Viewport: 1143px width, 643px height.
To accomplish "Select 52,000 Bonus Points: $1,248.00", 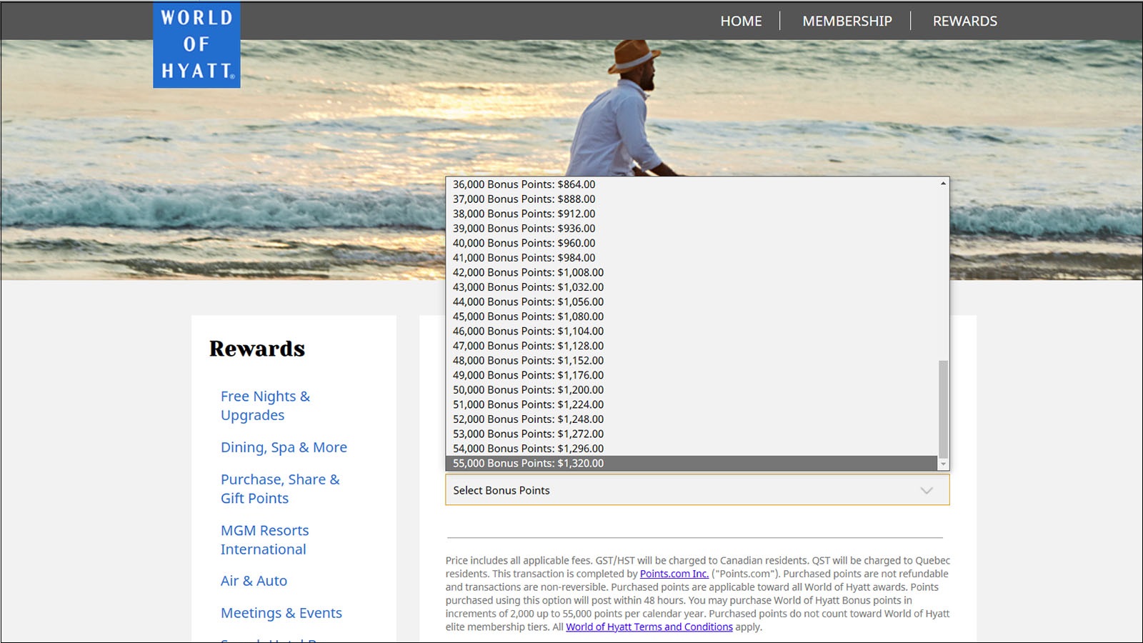I will coord(692,419).
